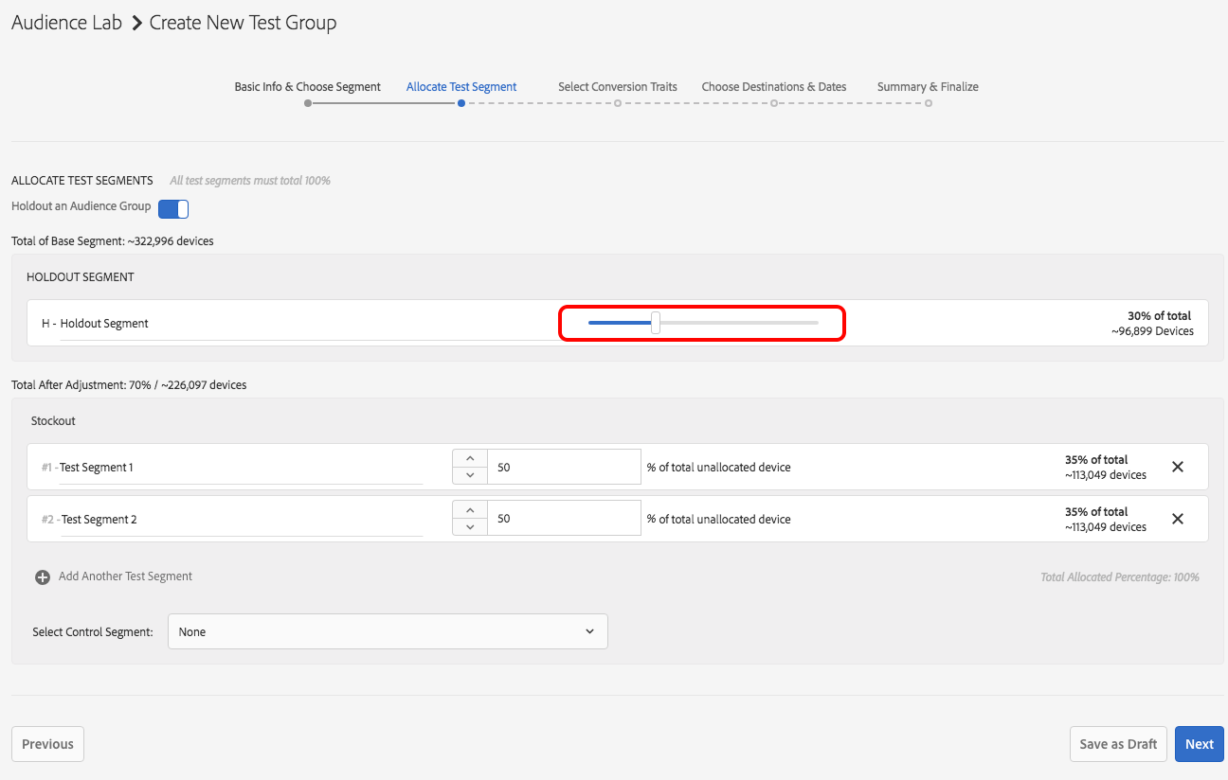The image size is (1228, 780).
Task: Edit the Test Segment 2 name field
Action: coord(241,520)
